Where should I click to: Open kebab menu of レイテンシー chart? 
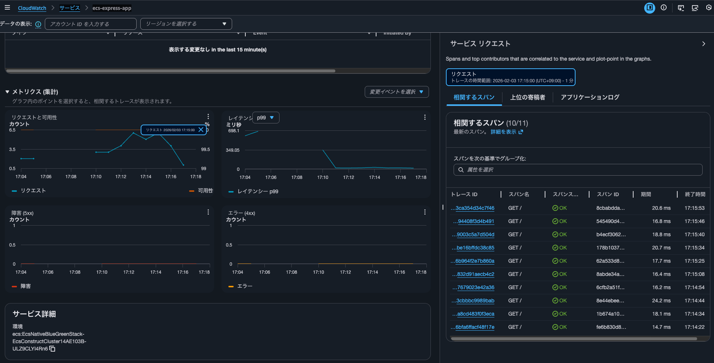[x=425, y=117]
